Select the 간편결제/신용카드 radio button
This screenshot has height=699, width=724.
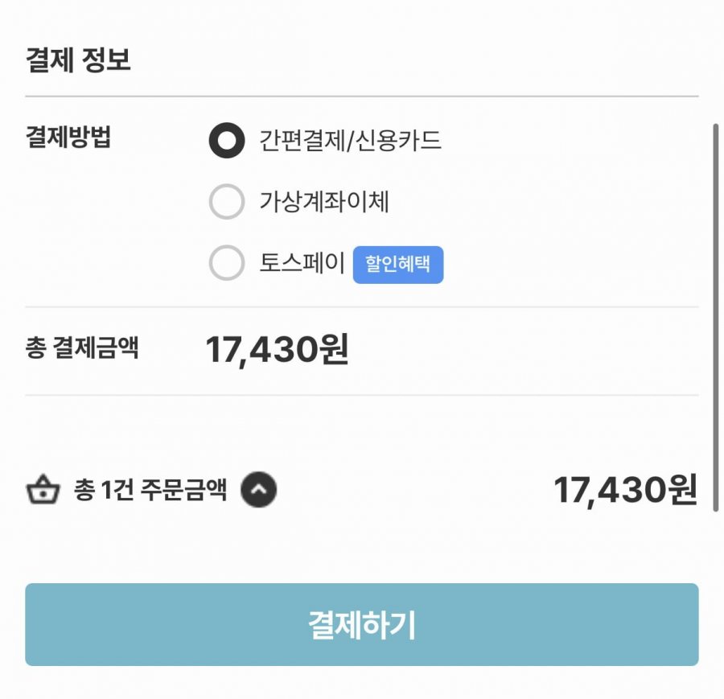click(x=227, y=140)
